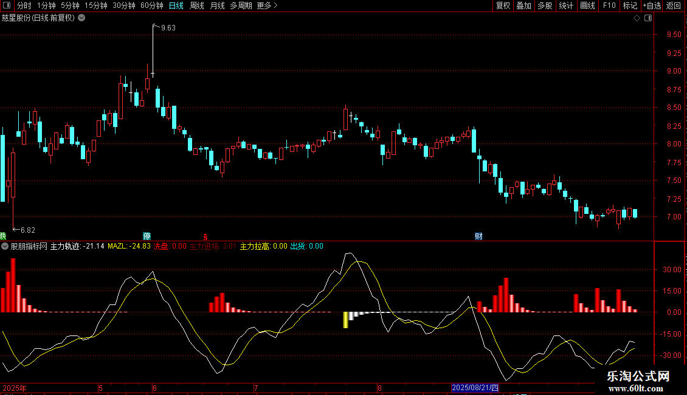
Task: Open the 复权 adjustment menu
Action: click(x=503, y=5)
